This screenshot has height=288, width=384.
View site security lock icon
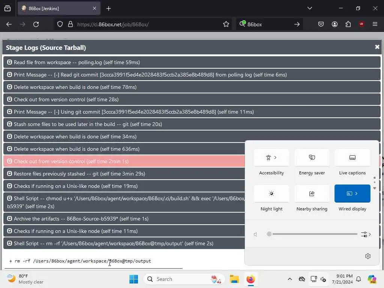(70, 24)
